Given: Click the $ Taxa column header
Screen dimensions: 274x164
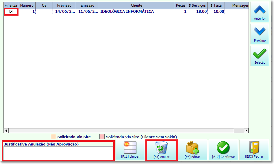Looking at the screenshot, I should (x=216, y=5).
